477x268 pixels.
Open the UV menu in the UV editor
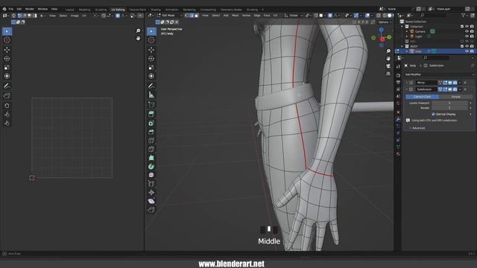84,16
